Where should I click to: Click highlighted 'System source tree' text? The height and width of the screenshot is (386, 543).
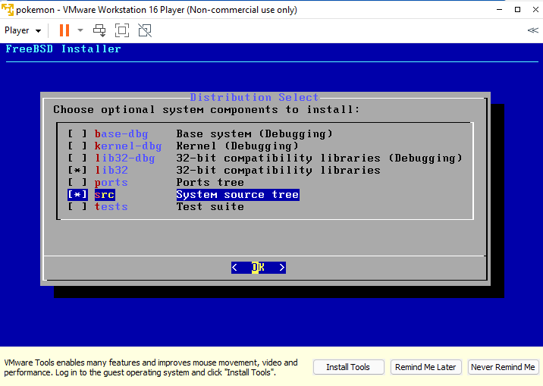click(237, 194)
